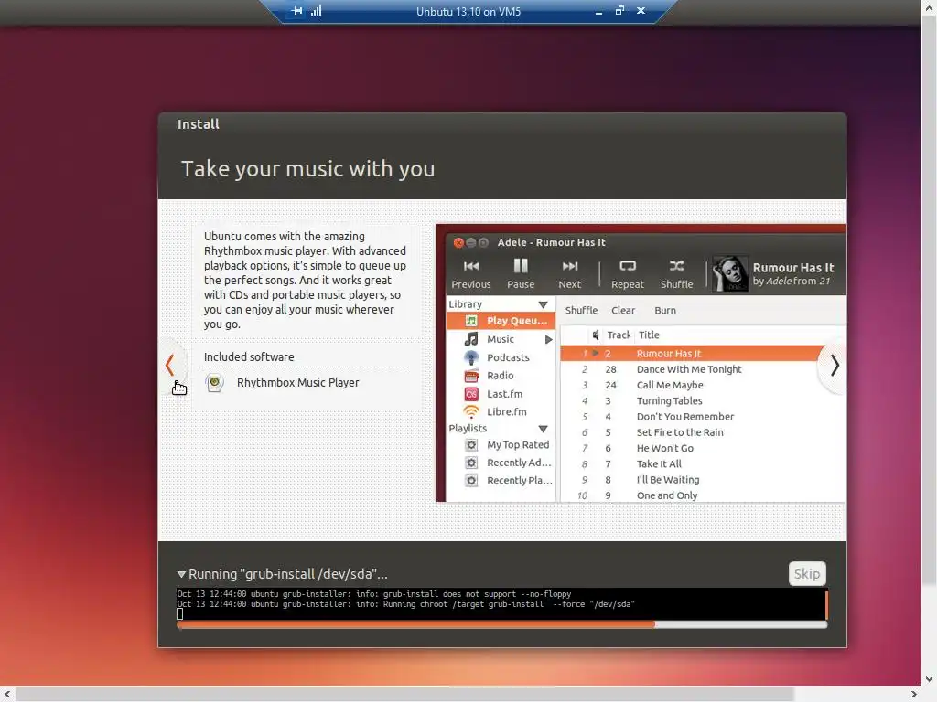Select the Recently Added playlist icon
Viewport: 937px width, 702px height.
pyautogui.click(x=471, y=463)
